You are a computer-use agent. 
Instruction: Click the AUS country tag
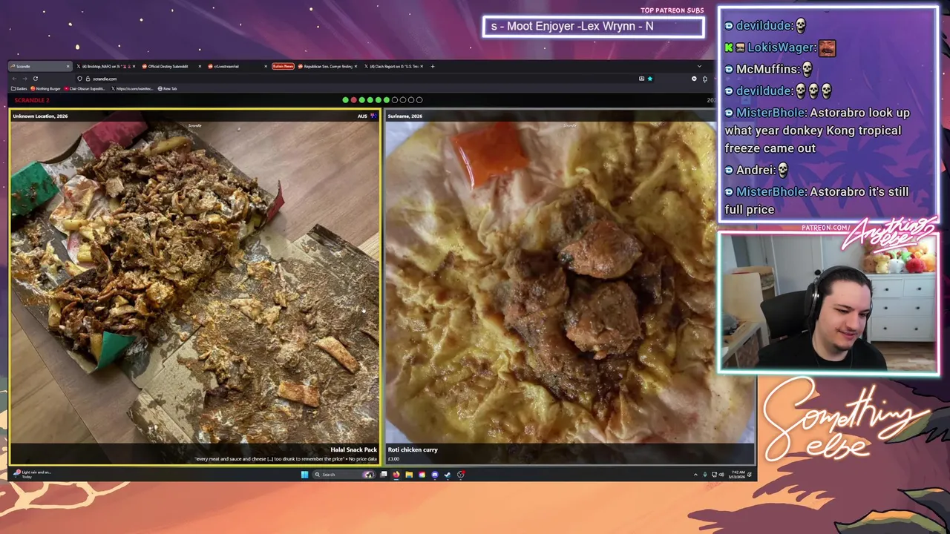pyautogui.click(x=362, y=116)
